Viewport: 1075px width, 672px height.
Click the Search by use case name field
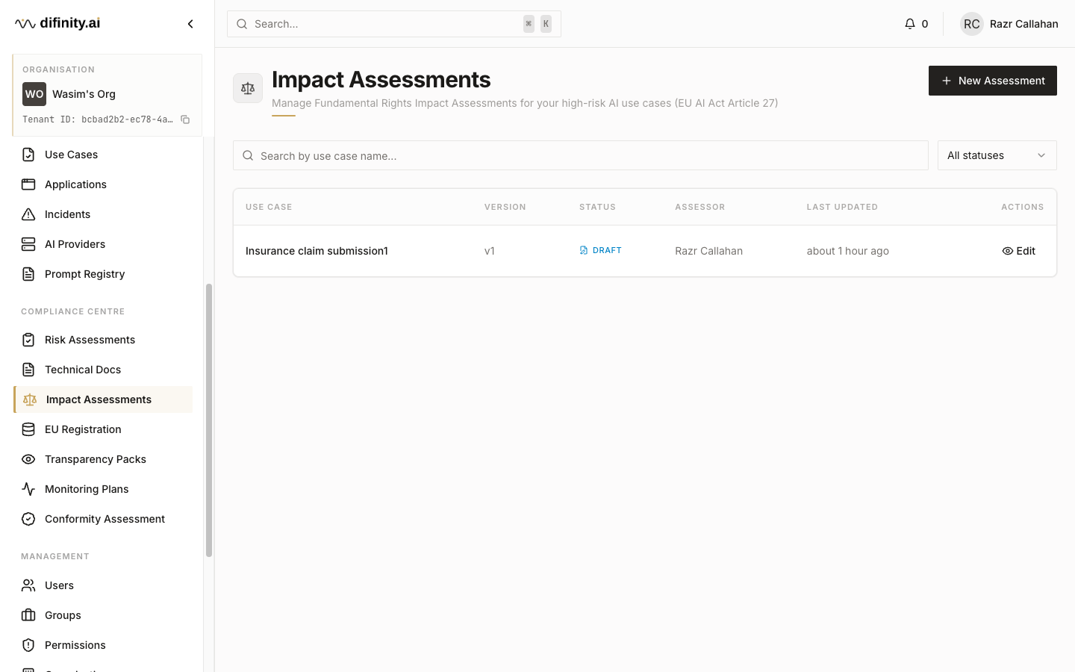581,155
